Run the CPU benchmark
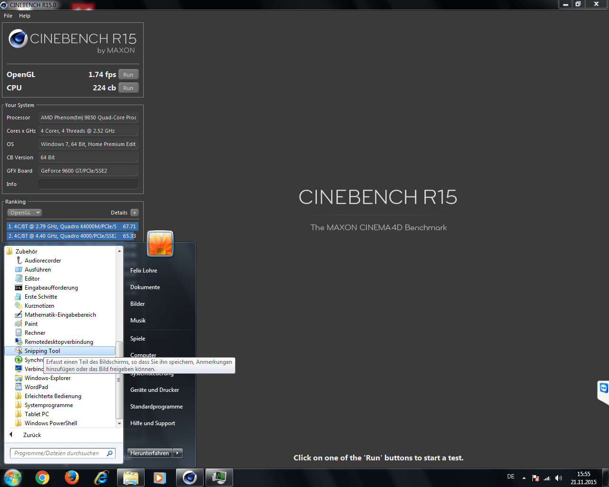Screen dimensions: 609x487 point(128,88)
